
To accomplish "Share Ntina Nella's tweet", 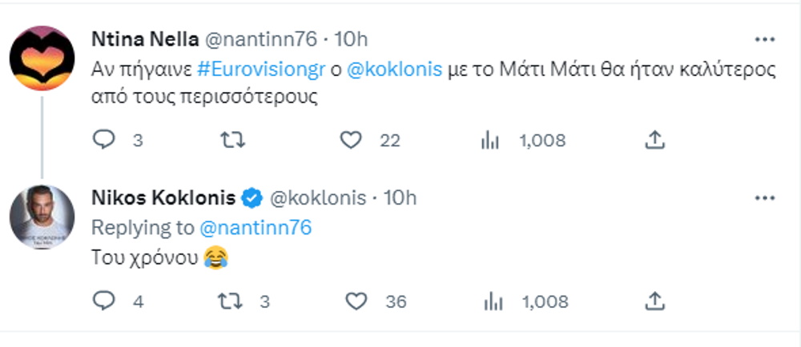I will click(x=655, y=141).
